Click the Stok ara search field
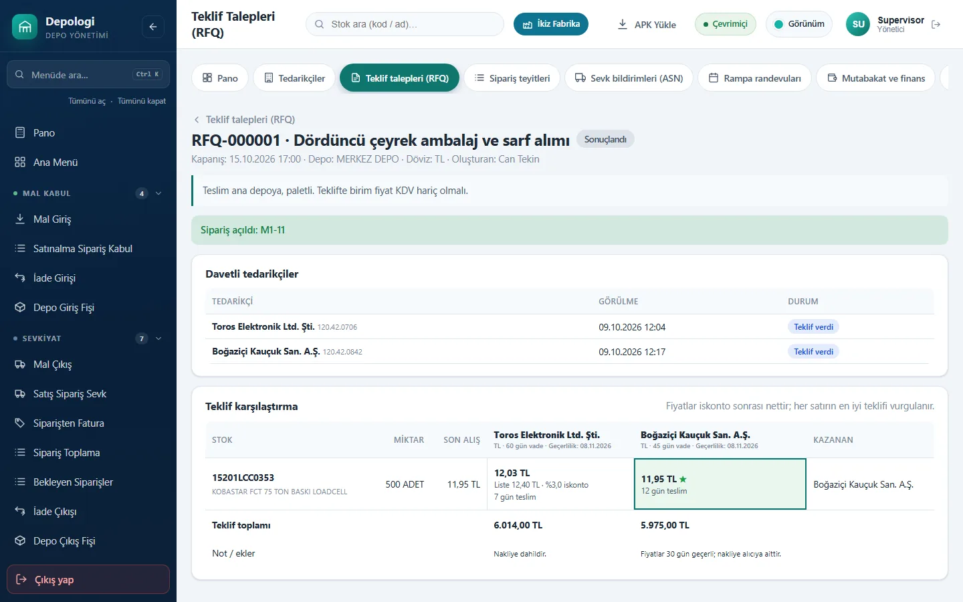The height and width of the screenshot is (602, 963). tap(405, 24)
